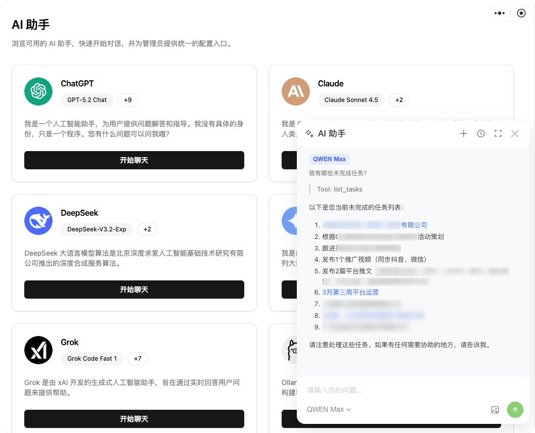This screenshot has height=433, width=535.
Task: Select DeepSeek-V3.2-Exp model tag
Action: pos(97,229)
